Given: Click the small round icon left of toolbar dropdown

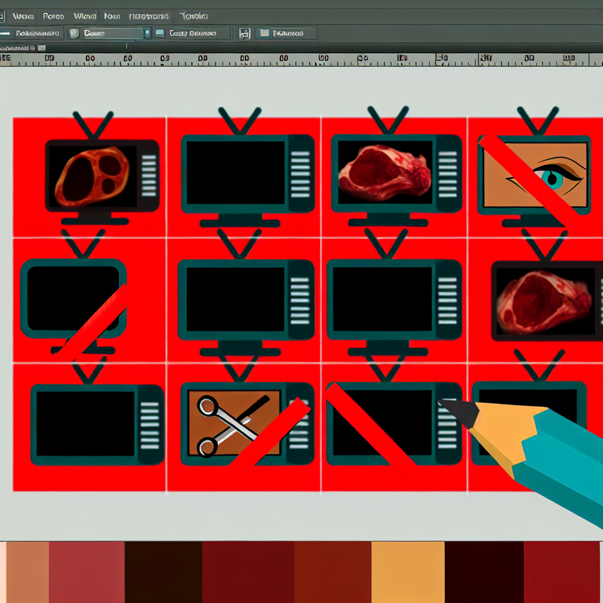Looking at the screenshot, I should coord(74,34).
